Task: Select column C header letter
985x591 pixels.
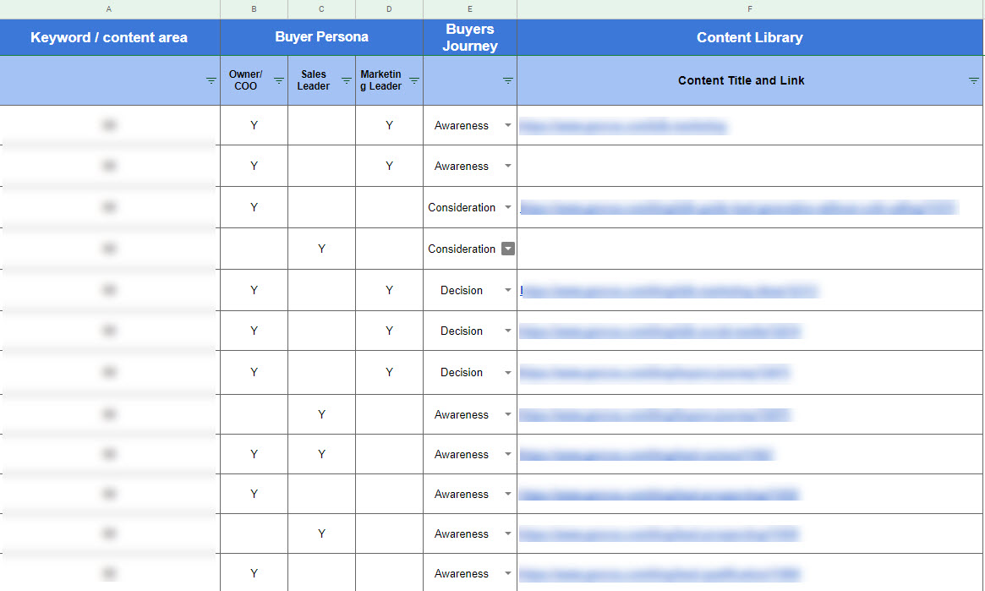Action: (321, 8)
